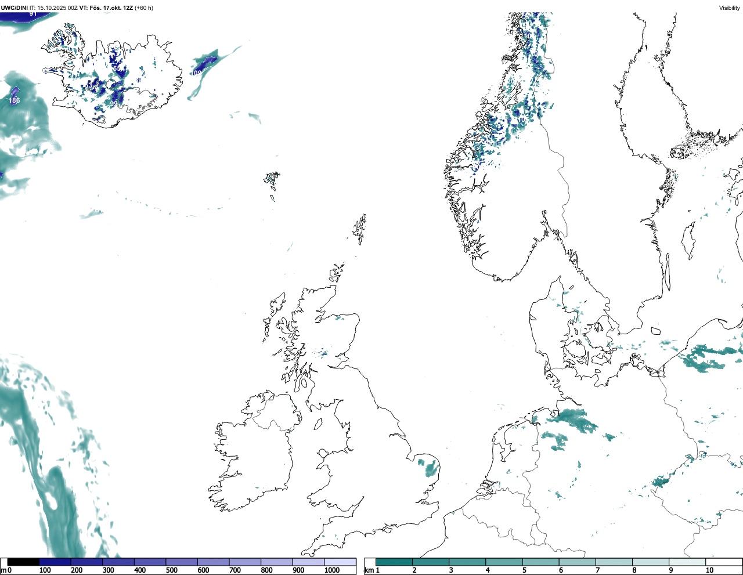Select the 400–500 m legend swatch
The width and height of the screenshot is (743, 575).
coord(150,562)
